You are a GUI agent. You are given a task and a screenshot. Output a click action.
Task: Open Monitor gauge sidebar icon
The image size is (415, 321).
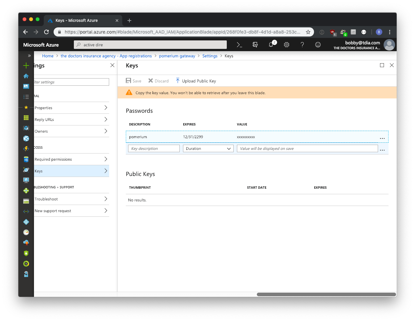coord(26,232)
